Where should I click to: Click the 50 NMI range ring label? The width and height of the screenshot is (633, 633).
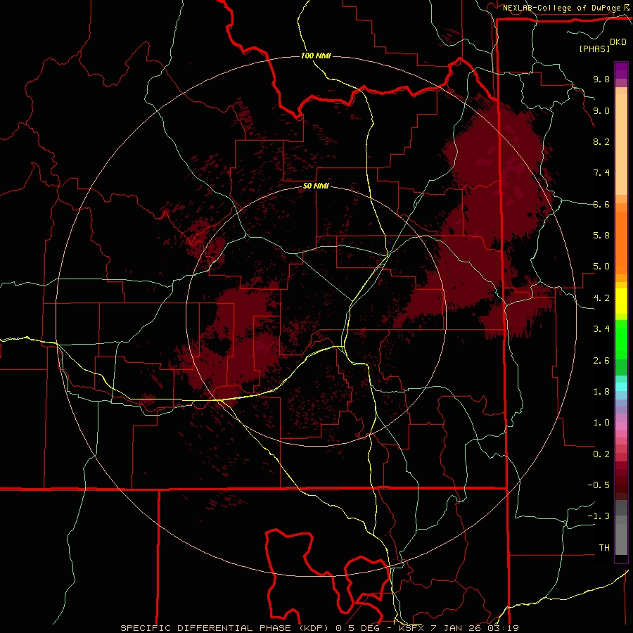pos(316,186)
